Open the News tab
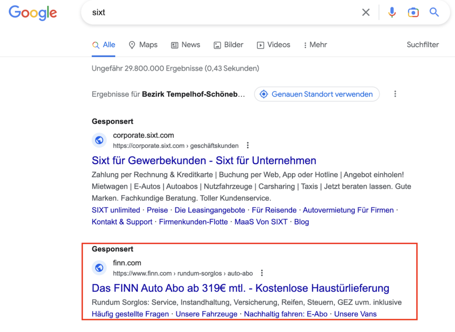 pyautogui.click(x=186, y=45)
